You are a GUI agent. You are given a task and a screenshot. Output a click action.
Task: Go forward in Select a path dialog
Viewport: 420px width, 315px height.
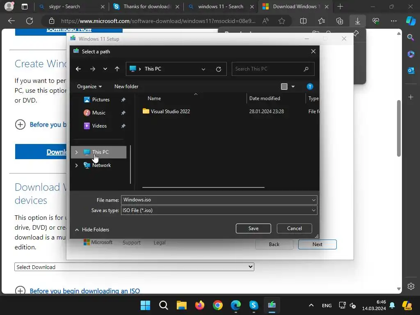(x=93, y=69)
